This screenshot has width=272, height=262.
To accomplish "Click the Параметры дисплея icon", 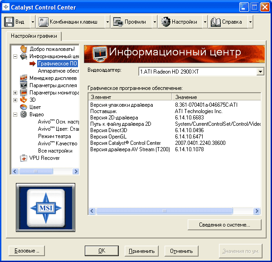I will (x=24, y=85).
